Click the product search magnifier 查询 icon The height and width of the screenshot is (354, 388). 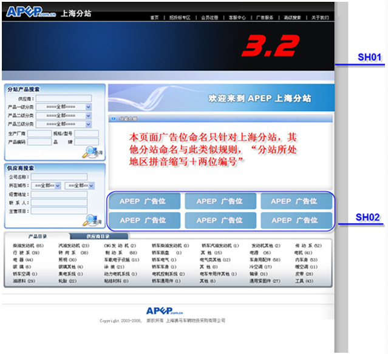[x=92, y=152]
